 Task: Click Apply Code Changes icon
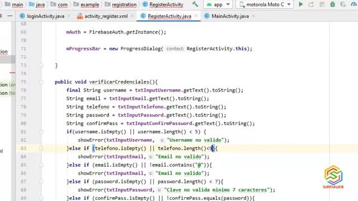tap(322, 4)
